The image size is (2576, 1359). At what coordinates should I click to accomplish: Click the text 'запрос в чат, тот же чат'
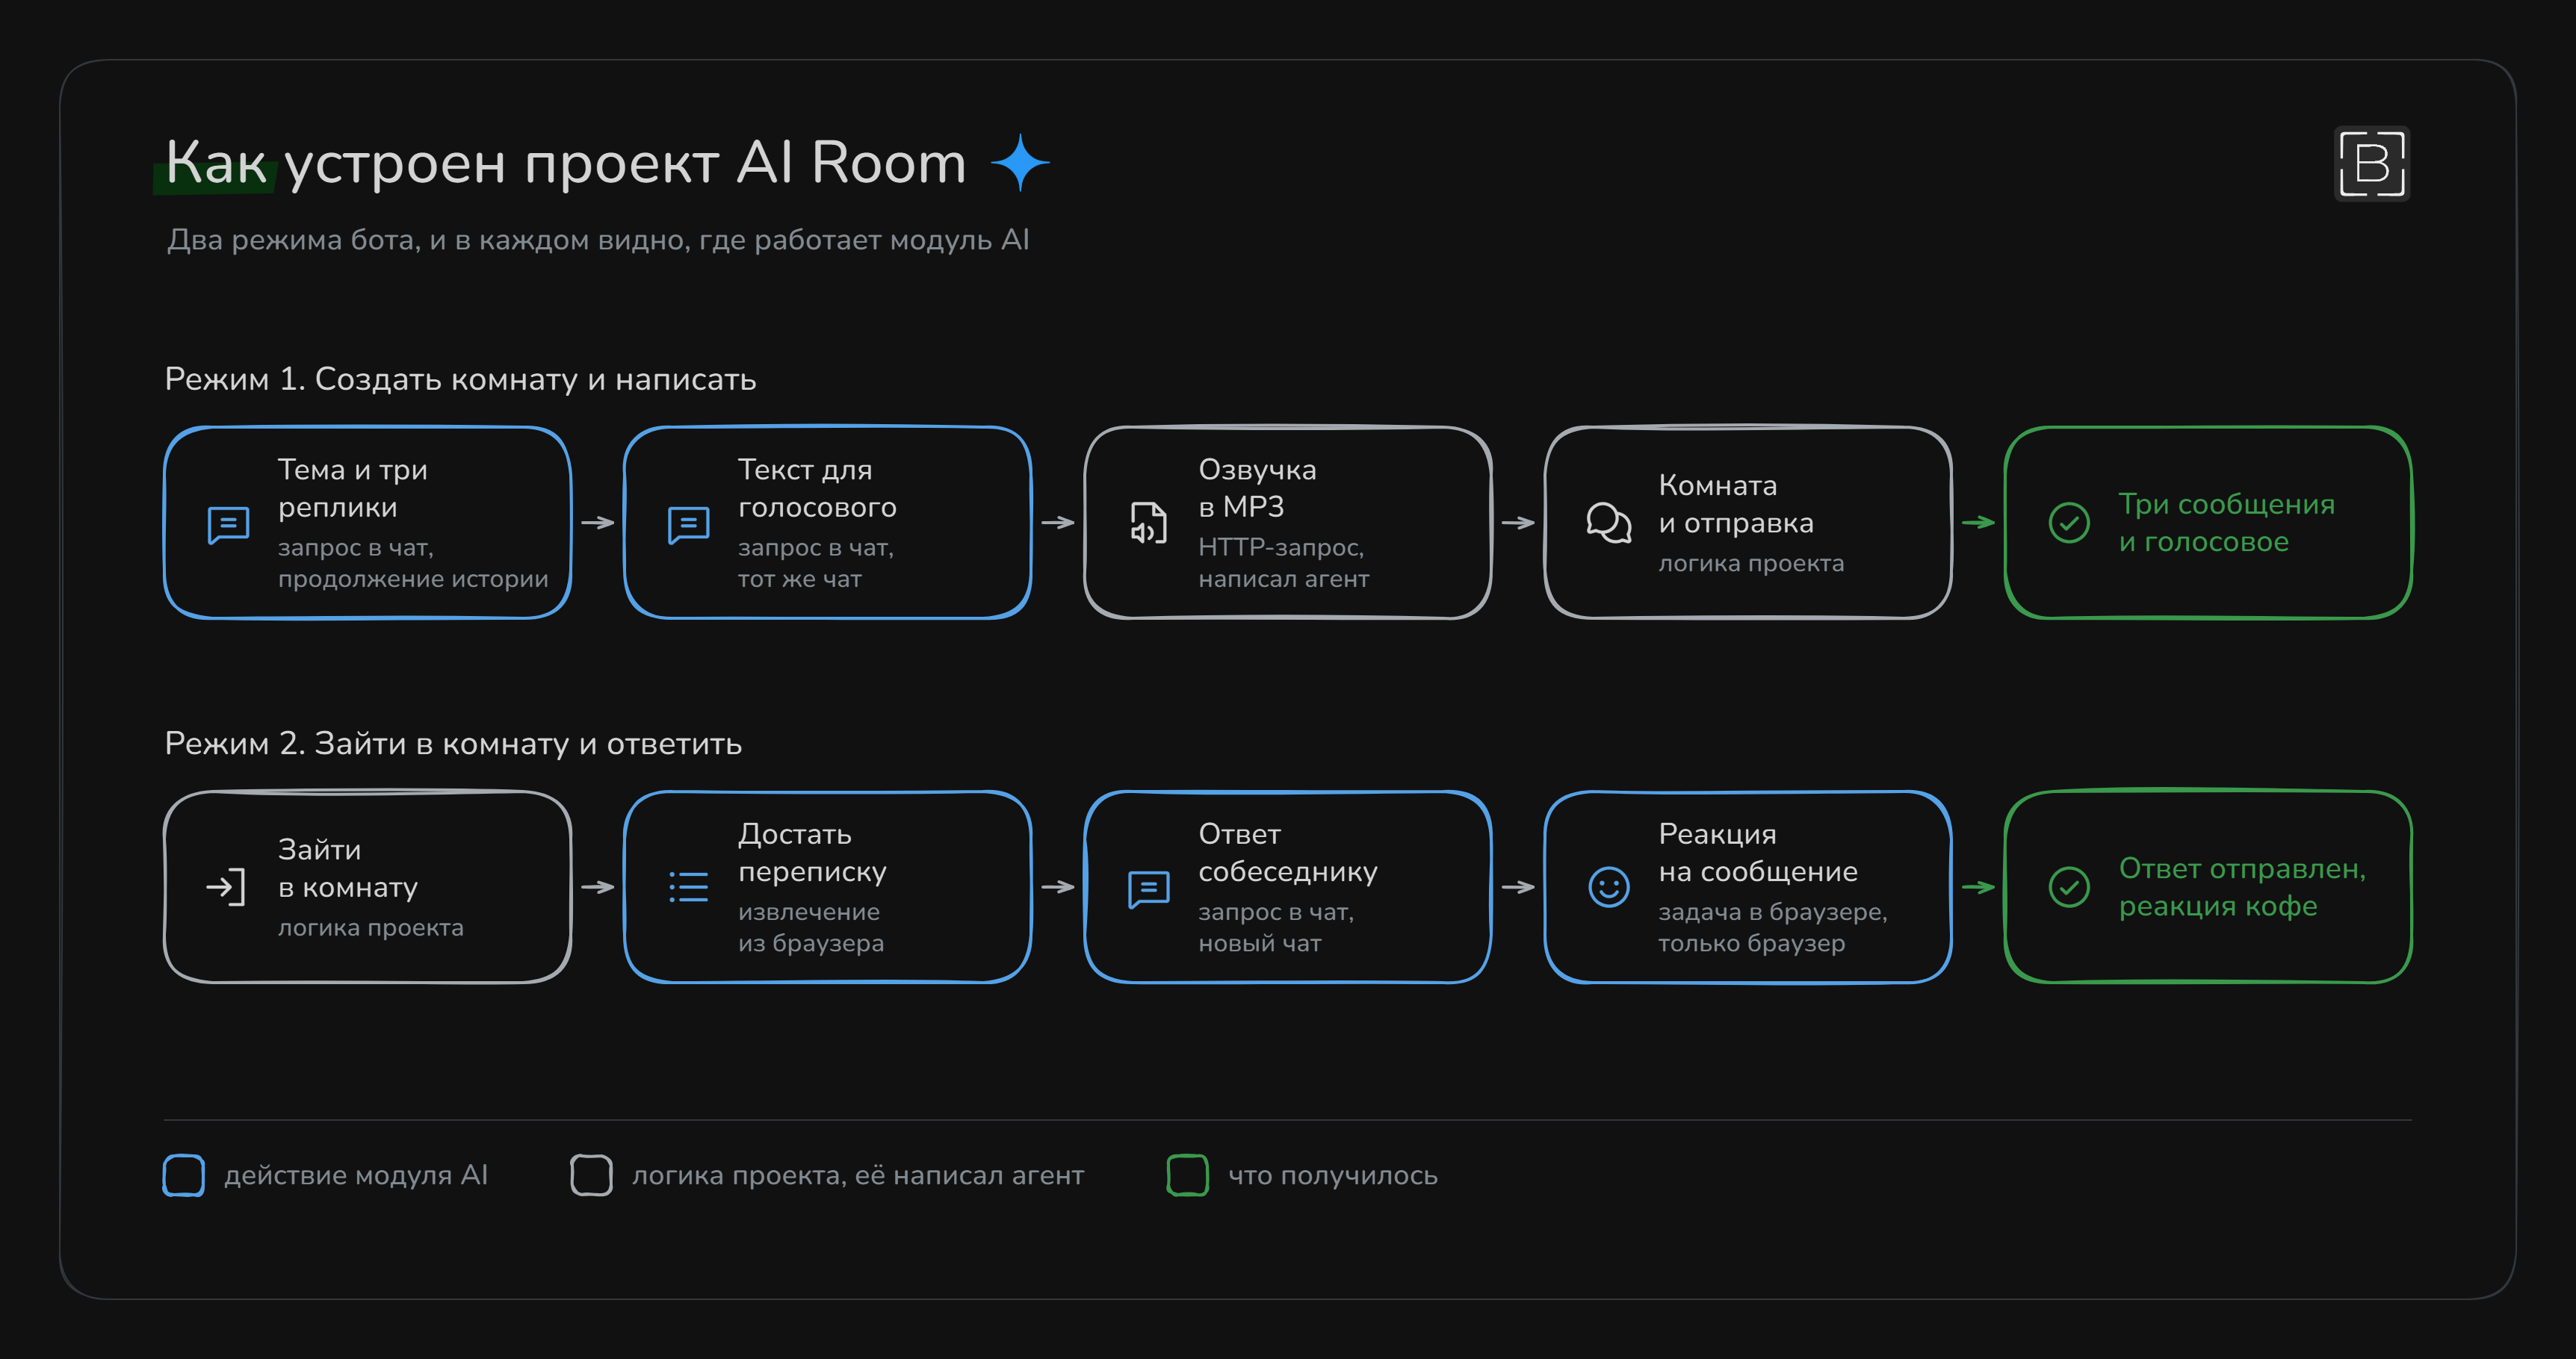816,564
